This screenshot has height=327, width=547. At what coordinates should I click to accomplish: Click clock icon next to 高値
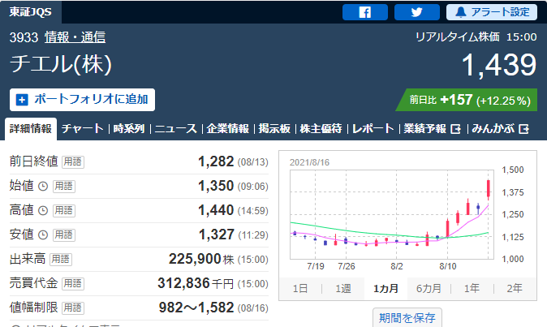43,210
